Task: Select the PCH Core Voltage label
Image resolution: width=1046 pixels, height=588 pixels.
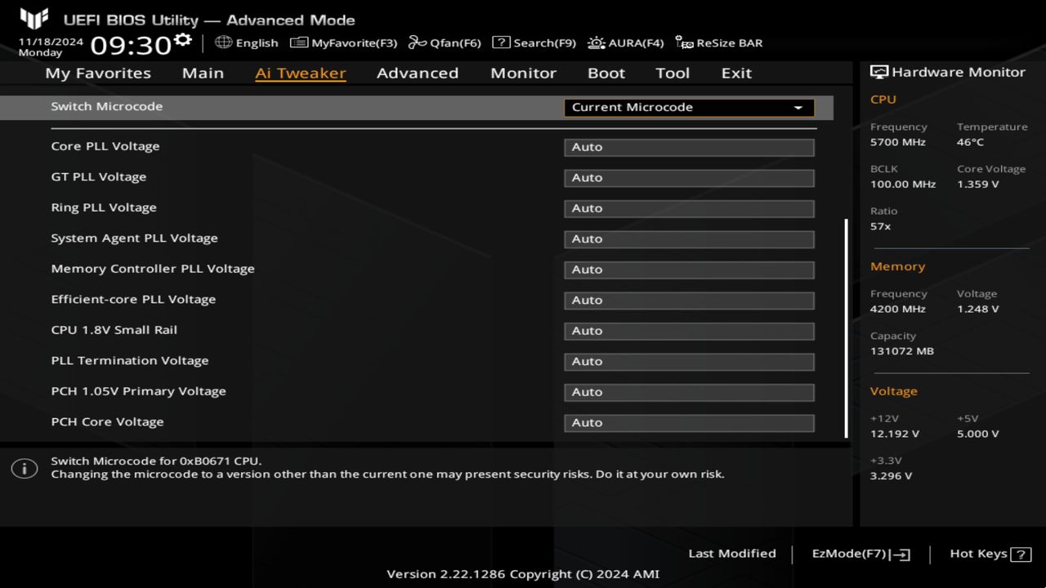Action: (x=107, y=421)
